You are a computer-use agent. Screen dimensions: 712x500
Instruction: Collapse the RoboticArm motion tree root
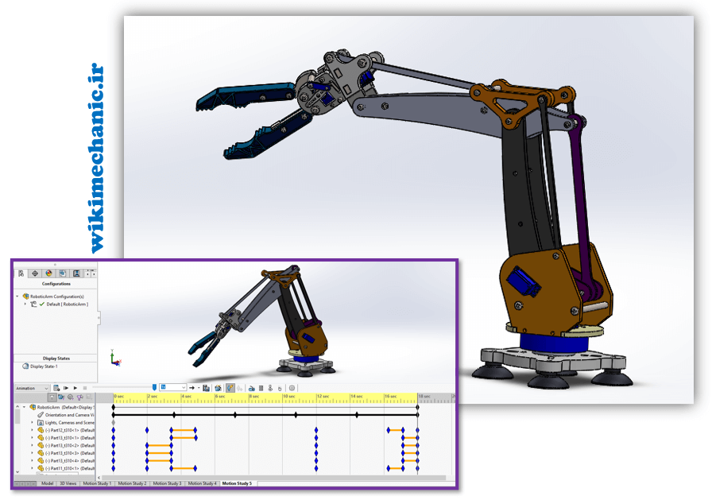click(x=25, y=407)
